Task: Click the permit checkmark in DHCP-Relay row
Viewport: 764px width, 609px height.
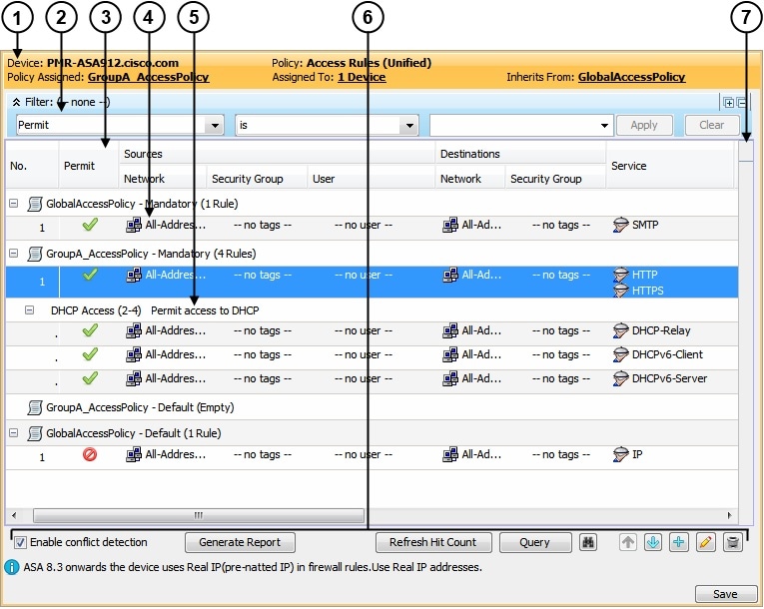Action: point(90,330)
